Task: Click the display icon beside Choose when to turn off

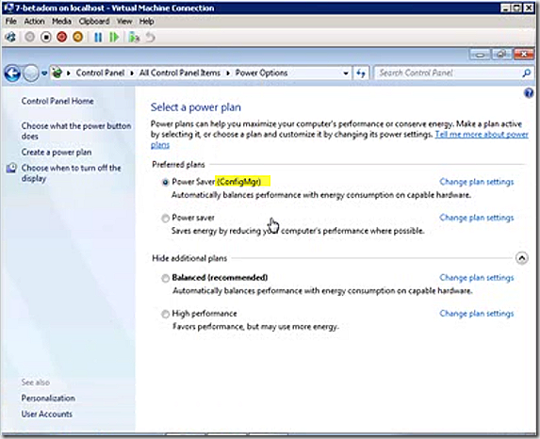Action: coord(11,168)
